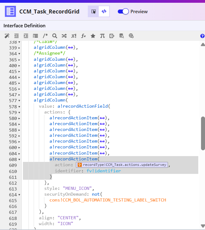Screen dimensions: 205x230
Task: Click the "MENU_ICON" string value
Action: [77, 188]
